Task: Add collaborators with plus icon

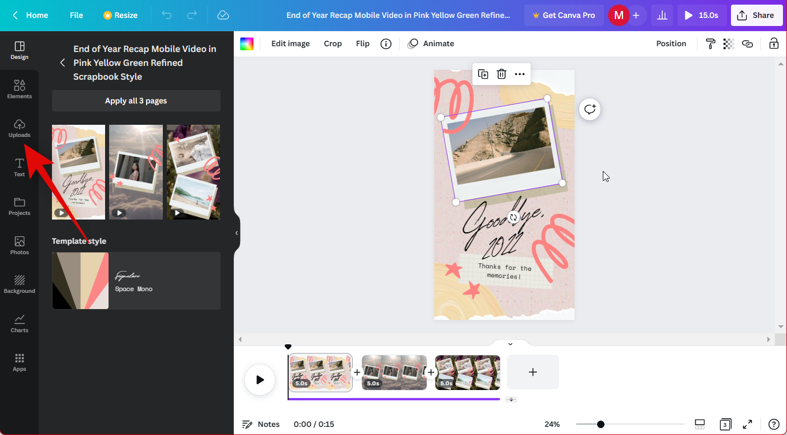Action: (636, 16)
